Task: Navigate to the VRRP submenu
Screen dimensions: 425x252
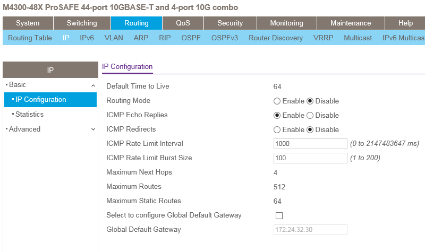Action: click(323, 38)
